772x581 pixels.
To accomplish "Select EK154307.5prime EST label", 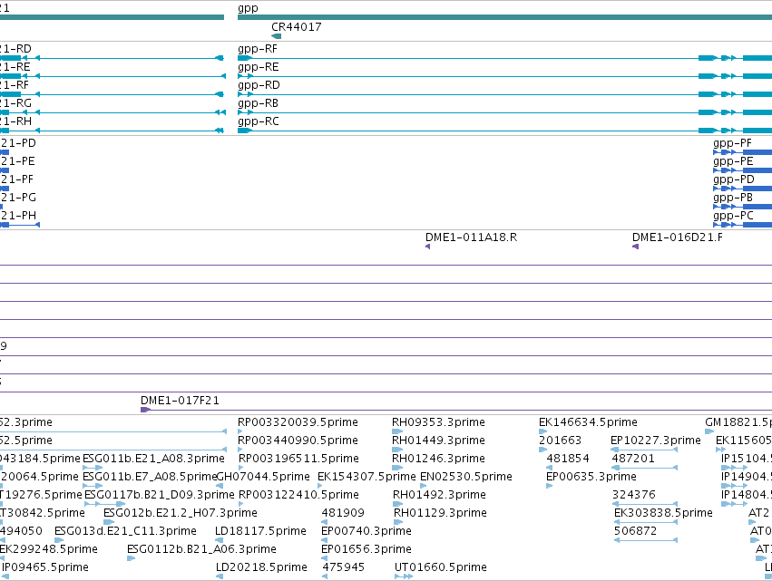I will 366,477.
